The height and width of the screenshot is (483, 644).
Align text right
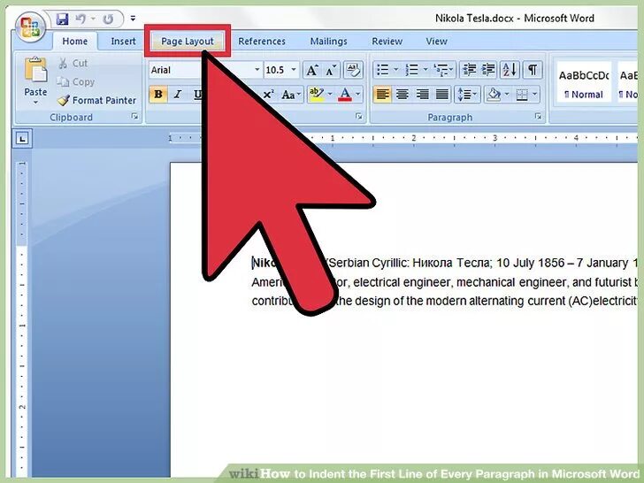click(422, 95)
